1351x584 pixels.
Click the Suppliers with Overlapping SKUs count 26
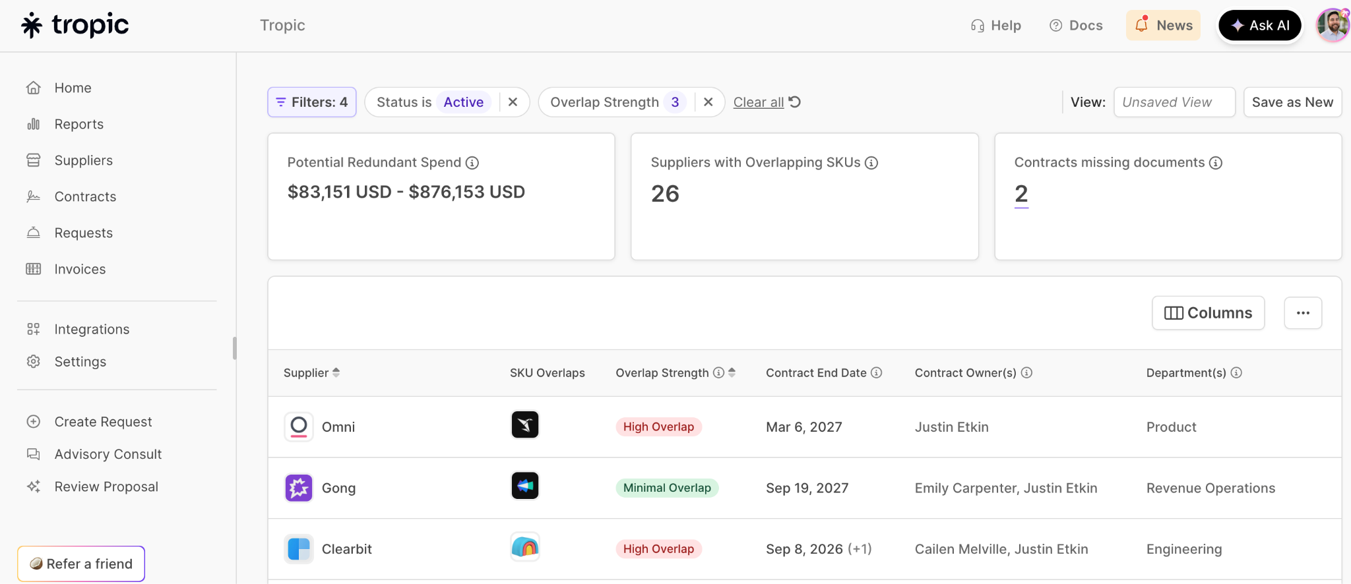click(x=665, y=194)
